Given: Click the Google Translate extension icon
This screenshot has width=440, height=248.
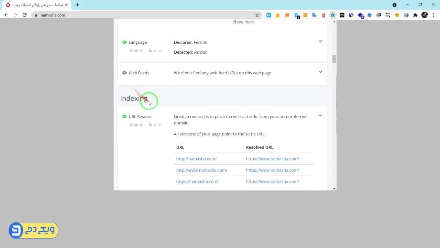Looking at the screenshot, I should [314, 15].
